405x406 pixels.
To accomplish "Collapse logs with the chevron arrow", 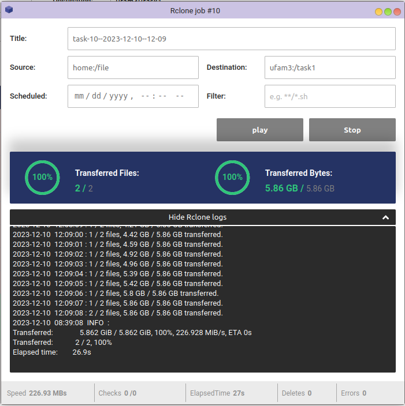I will pyautogui.click(x=385, y=217).
